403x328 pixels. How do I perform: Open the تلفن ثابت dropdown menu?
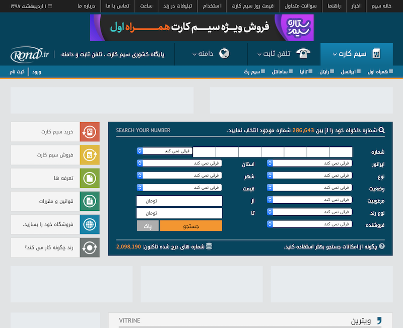(x=284, y=54)
